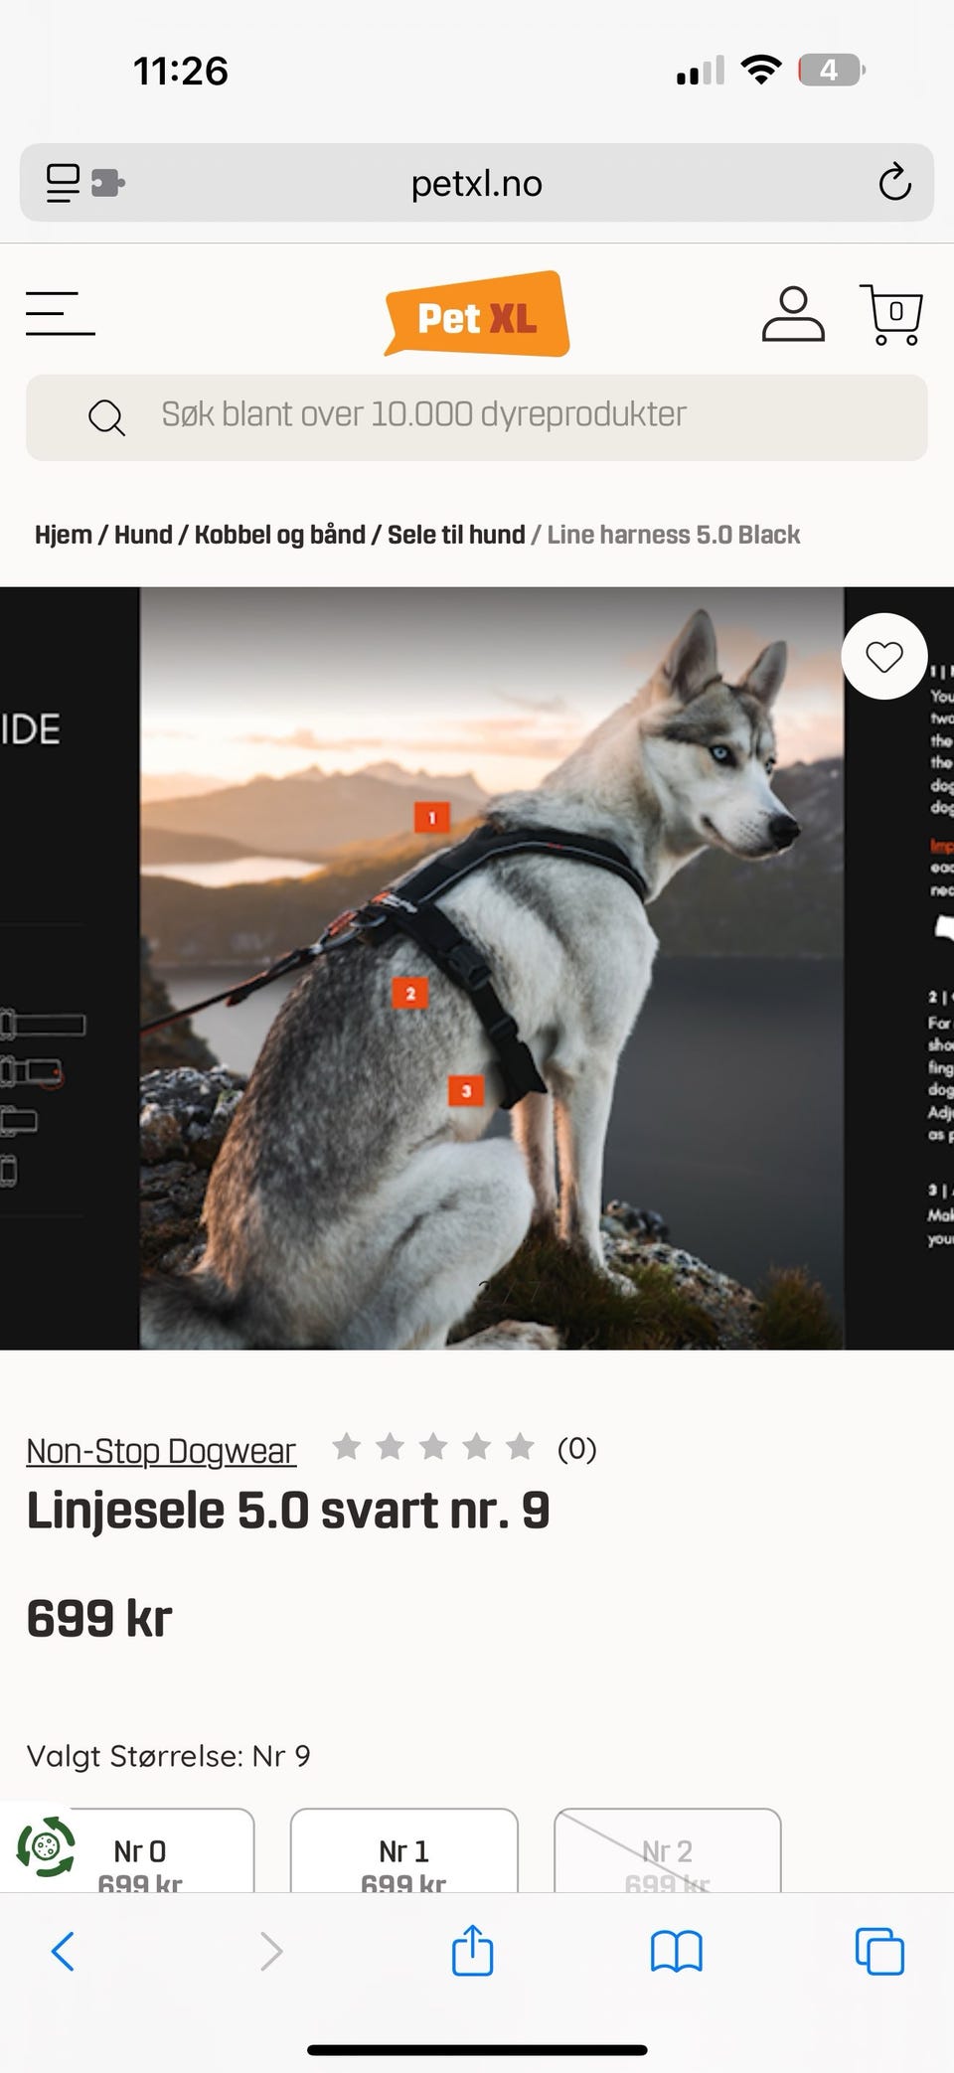
Task: Select size Nr 1
Action: click(x=403, y=1851)
